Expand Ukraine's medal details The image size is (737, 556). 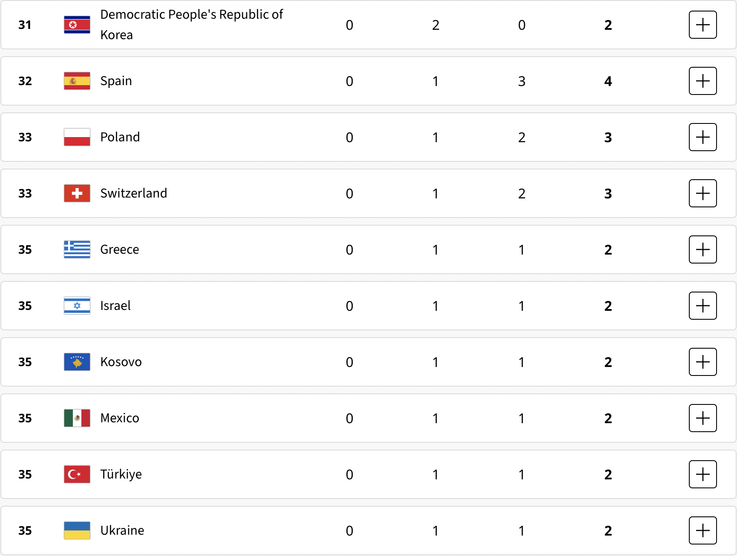click(x=702, y=530)
